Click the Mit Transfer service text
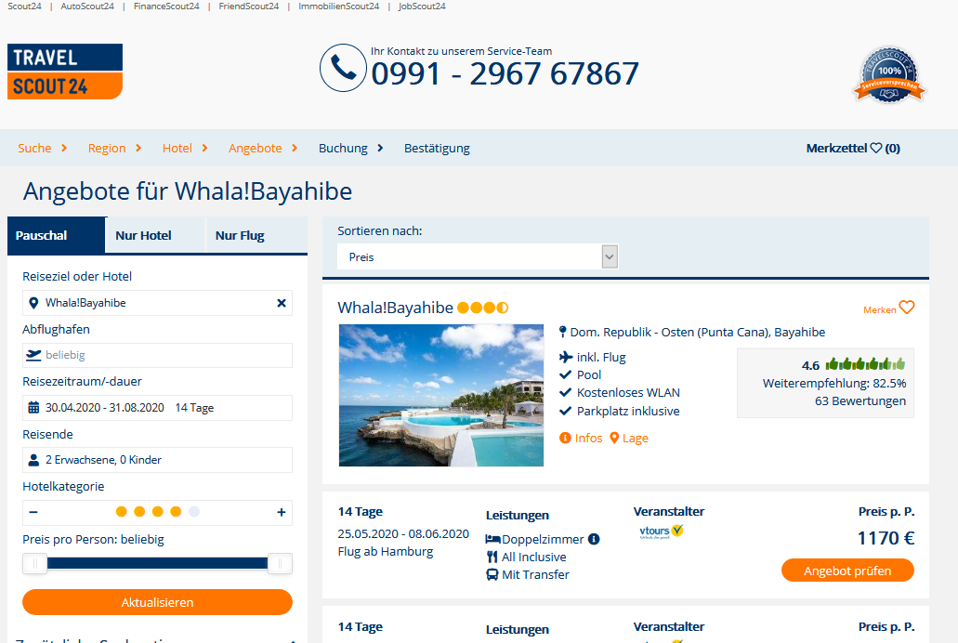 point(536,574)
